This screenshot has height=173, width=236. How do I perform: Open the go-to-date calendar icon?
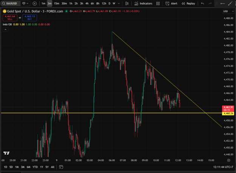pos(61,167)
